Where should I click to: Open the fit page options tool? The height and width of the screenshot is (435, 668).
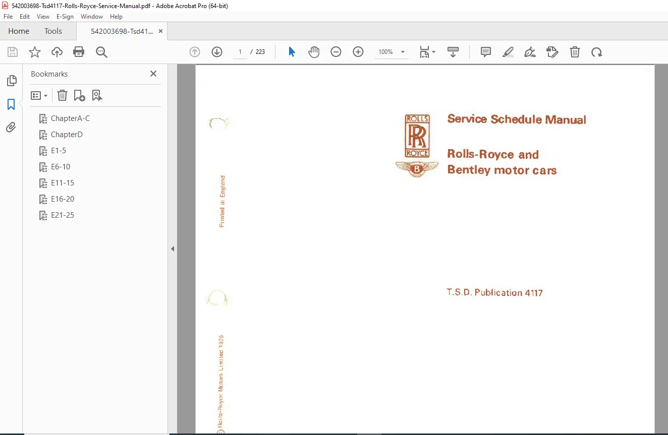point(427,52)
